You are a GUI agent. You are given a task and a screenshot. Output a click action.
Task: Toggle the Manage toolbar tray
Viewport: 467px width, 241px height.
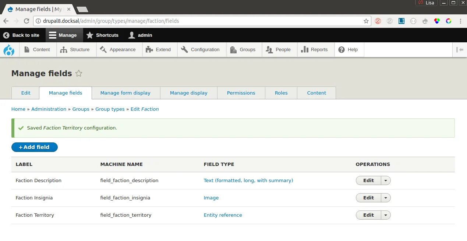click(63, 35)
